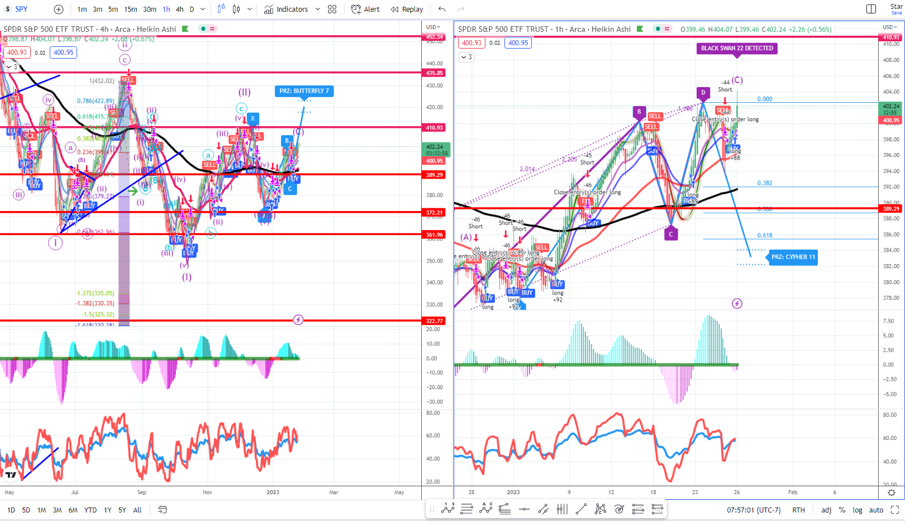Click the redo arrow
Image resolution: width=905 pixels, height=522 pixels.
click(461, 9)
